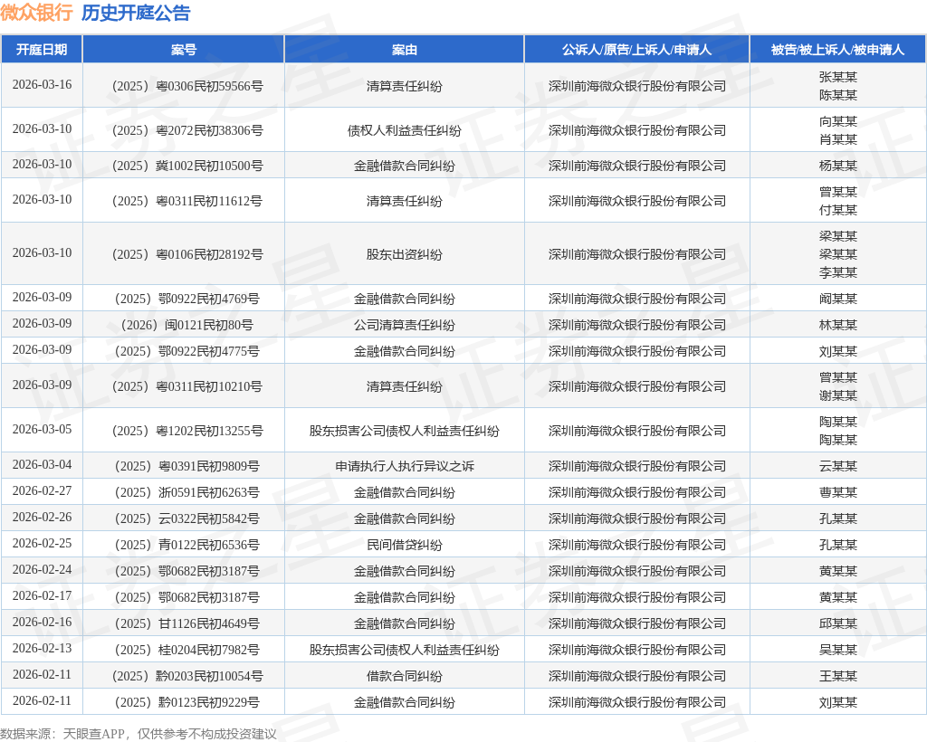Click defendant name 林某某
This screenshot has height=742, width=927.
click(837, 325)
